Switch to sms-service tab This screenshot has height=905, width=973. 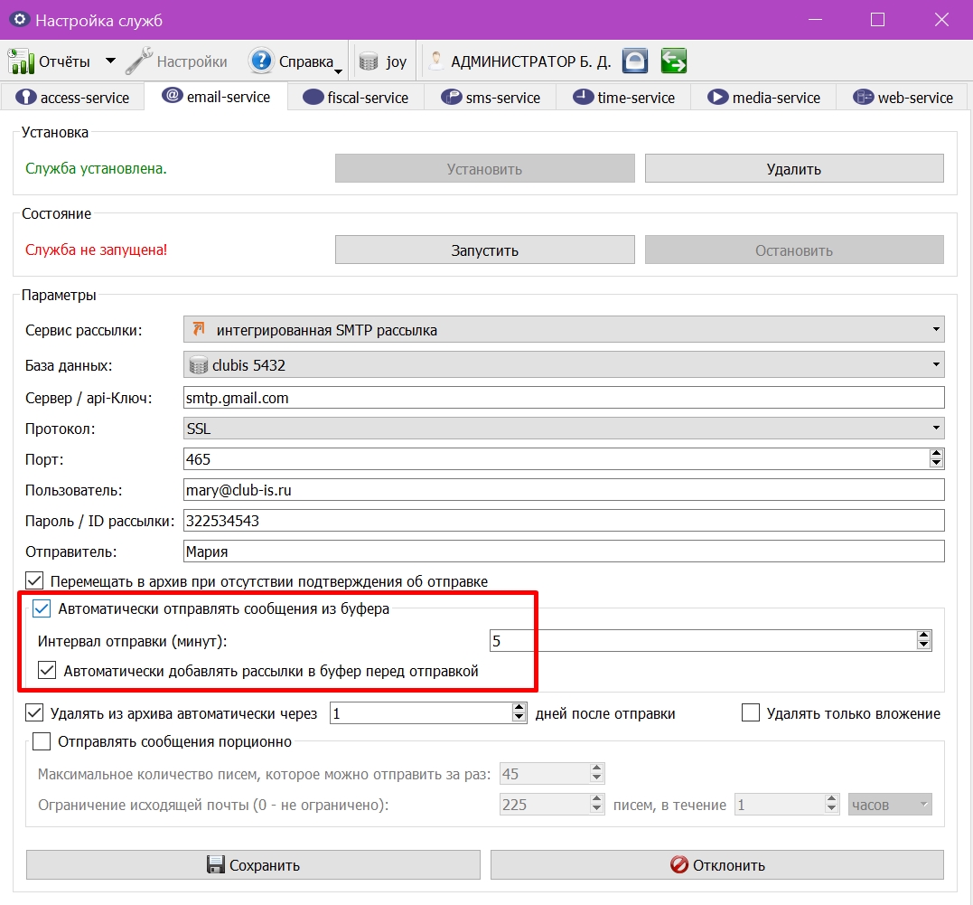[491, 98]
